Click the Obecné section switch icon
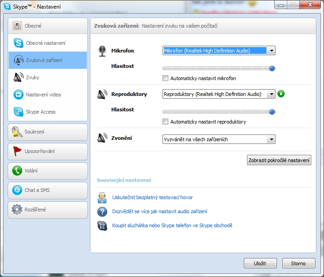Viewport: 324px width, 277px height. coord(17,26)
